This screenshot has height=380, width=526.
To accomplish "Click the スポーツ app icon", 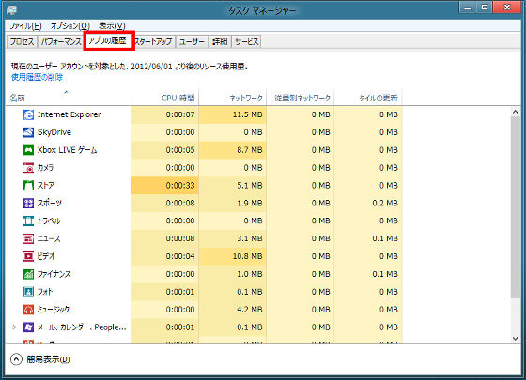I will (x=28, y=203).
